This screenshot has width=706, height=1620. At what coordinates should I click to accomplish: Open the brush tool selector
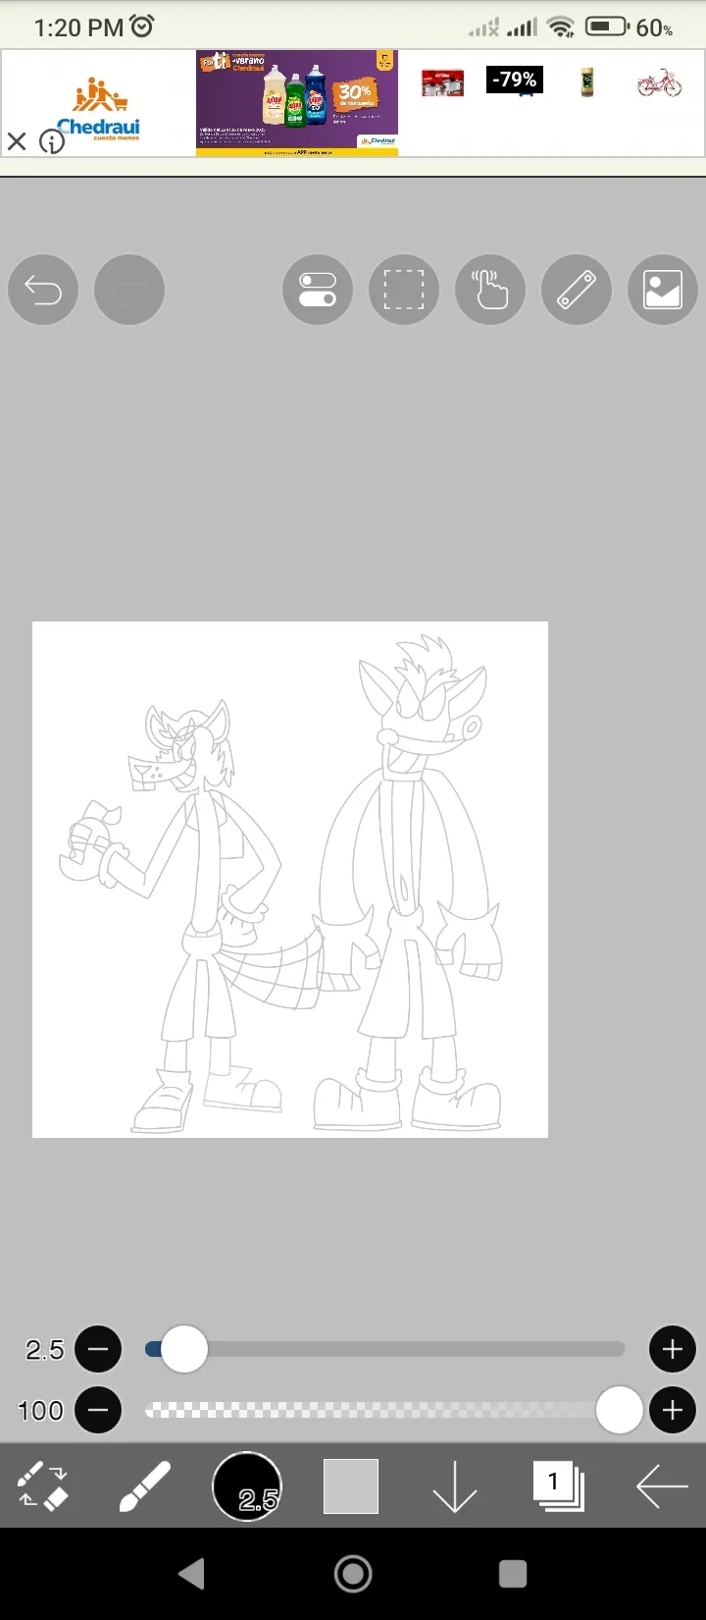coord(145,1486)
